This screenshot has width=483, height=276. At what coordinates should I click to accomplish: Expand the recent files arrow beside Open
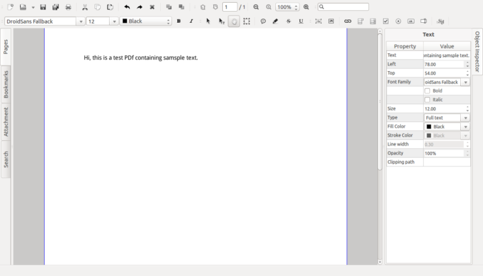pos(33,7)
